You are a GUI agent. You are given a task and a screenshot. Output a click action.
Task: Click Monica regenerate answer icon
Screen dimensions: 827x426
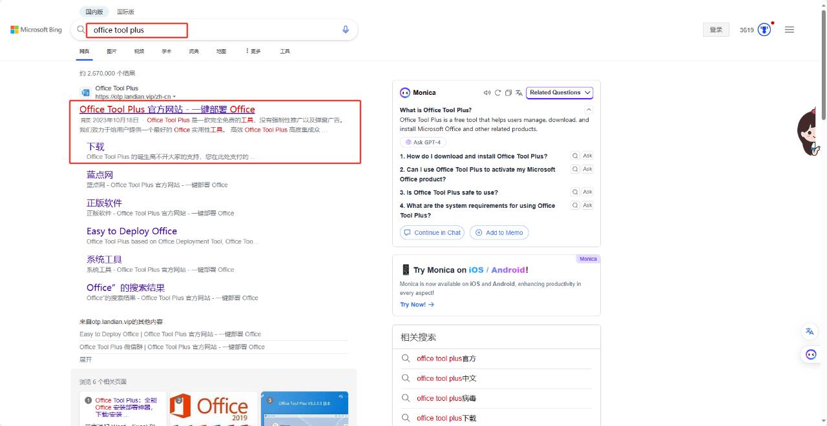tap(497, 92)
